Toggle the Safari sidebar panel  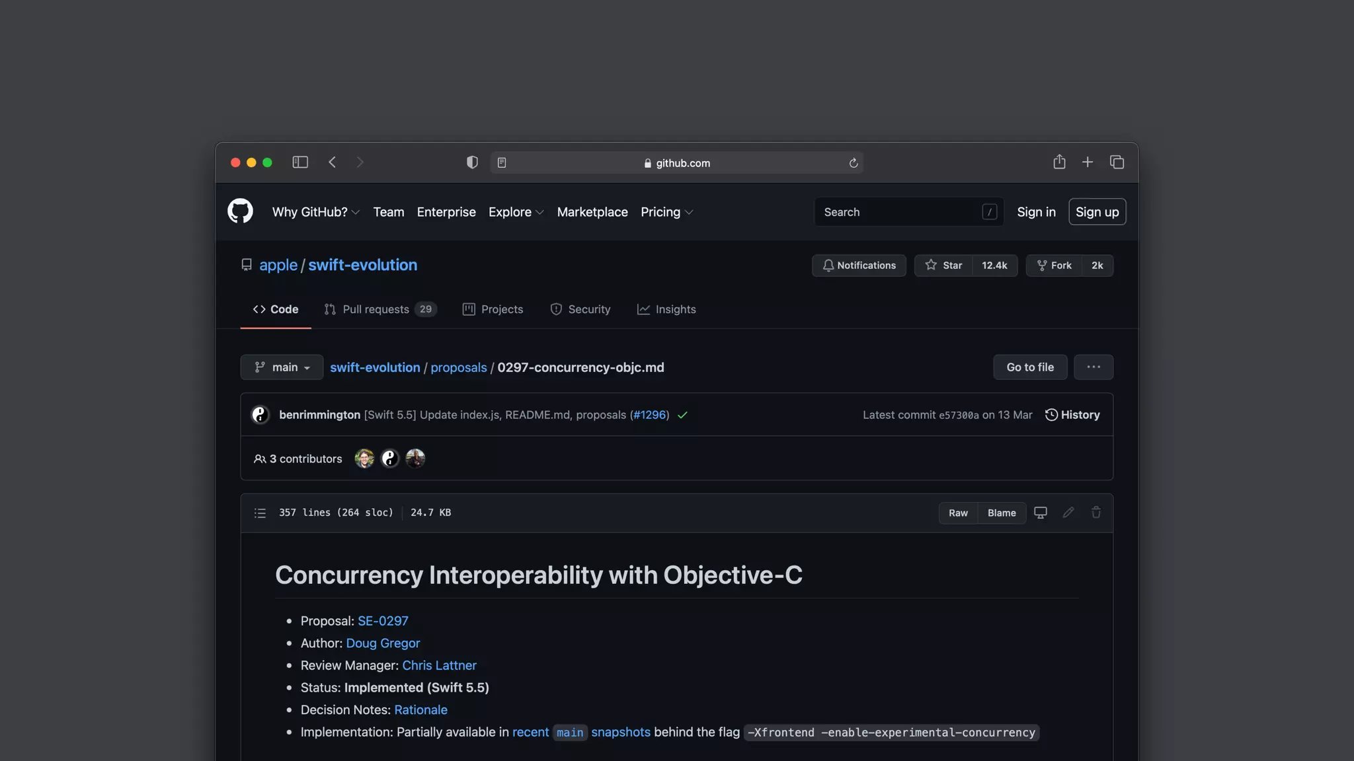[x=300, y=163]
